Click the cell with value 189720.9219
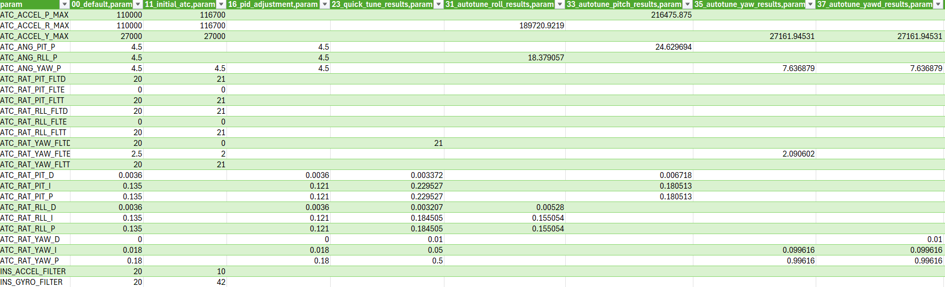This screenshot has width=945, height=287. [504, 26]
